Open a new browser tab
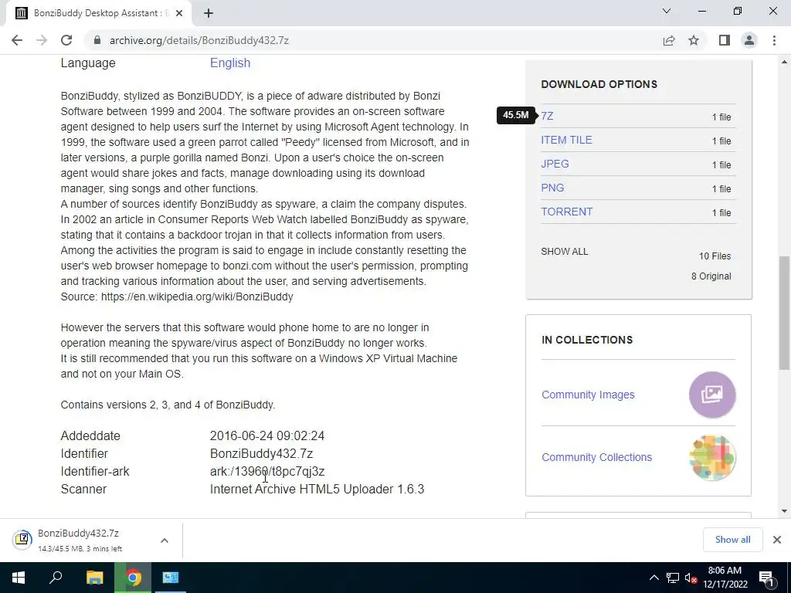 (x=209, y=13)
